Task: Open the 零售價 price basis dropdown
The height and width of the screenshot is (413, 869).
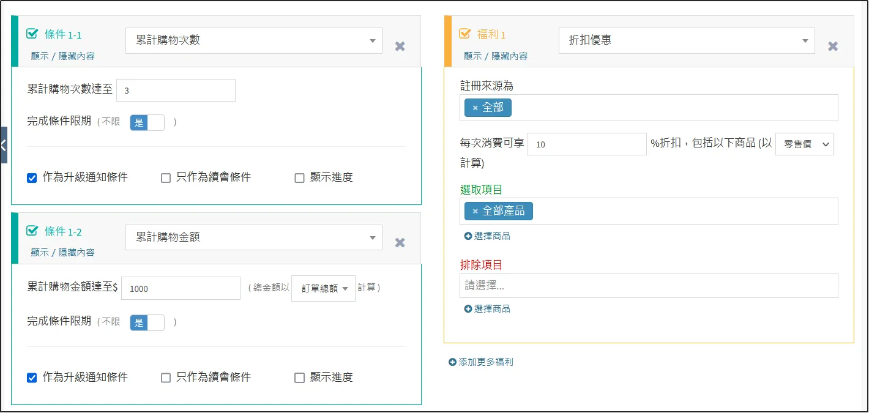Action: (804, 144)
